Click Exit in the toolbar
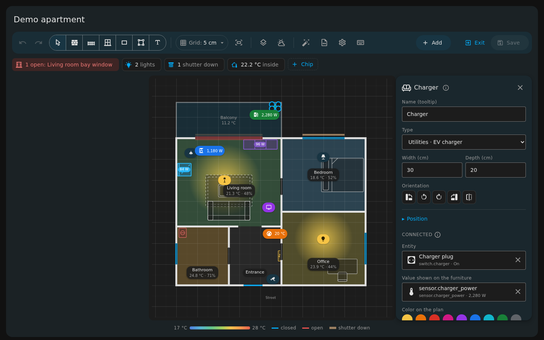The height and width of the screenshot is (340, 544). tap(475, 43)
